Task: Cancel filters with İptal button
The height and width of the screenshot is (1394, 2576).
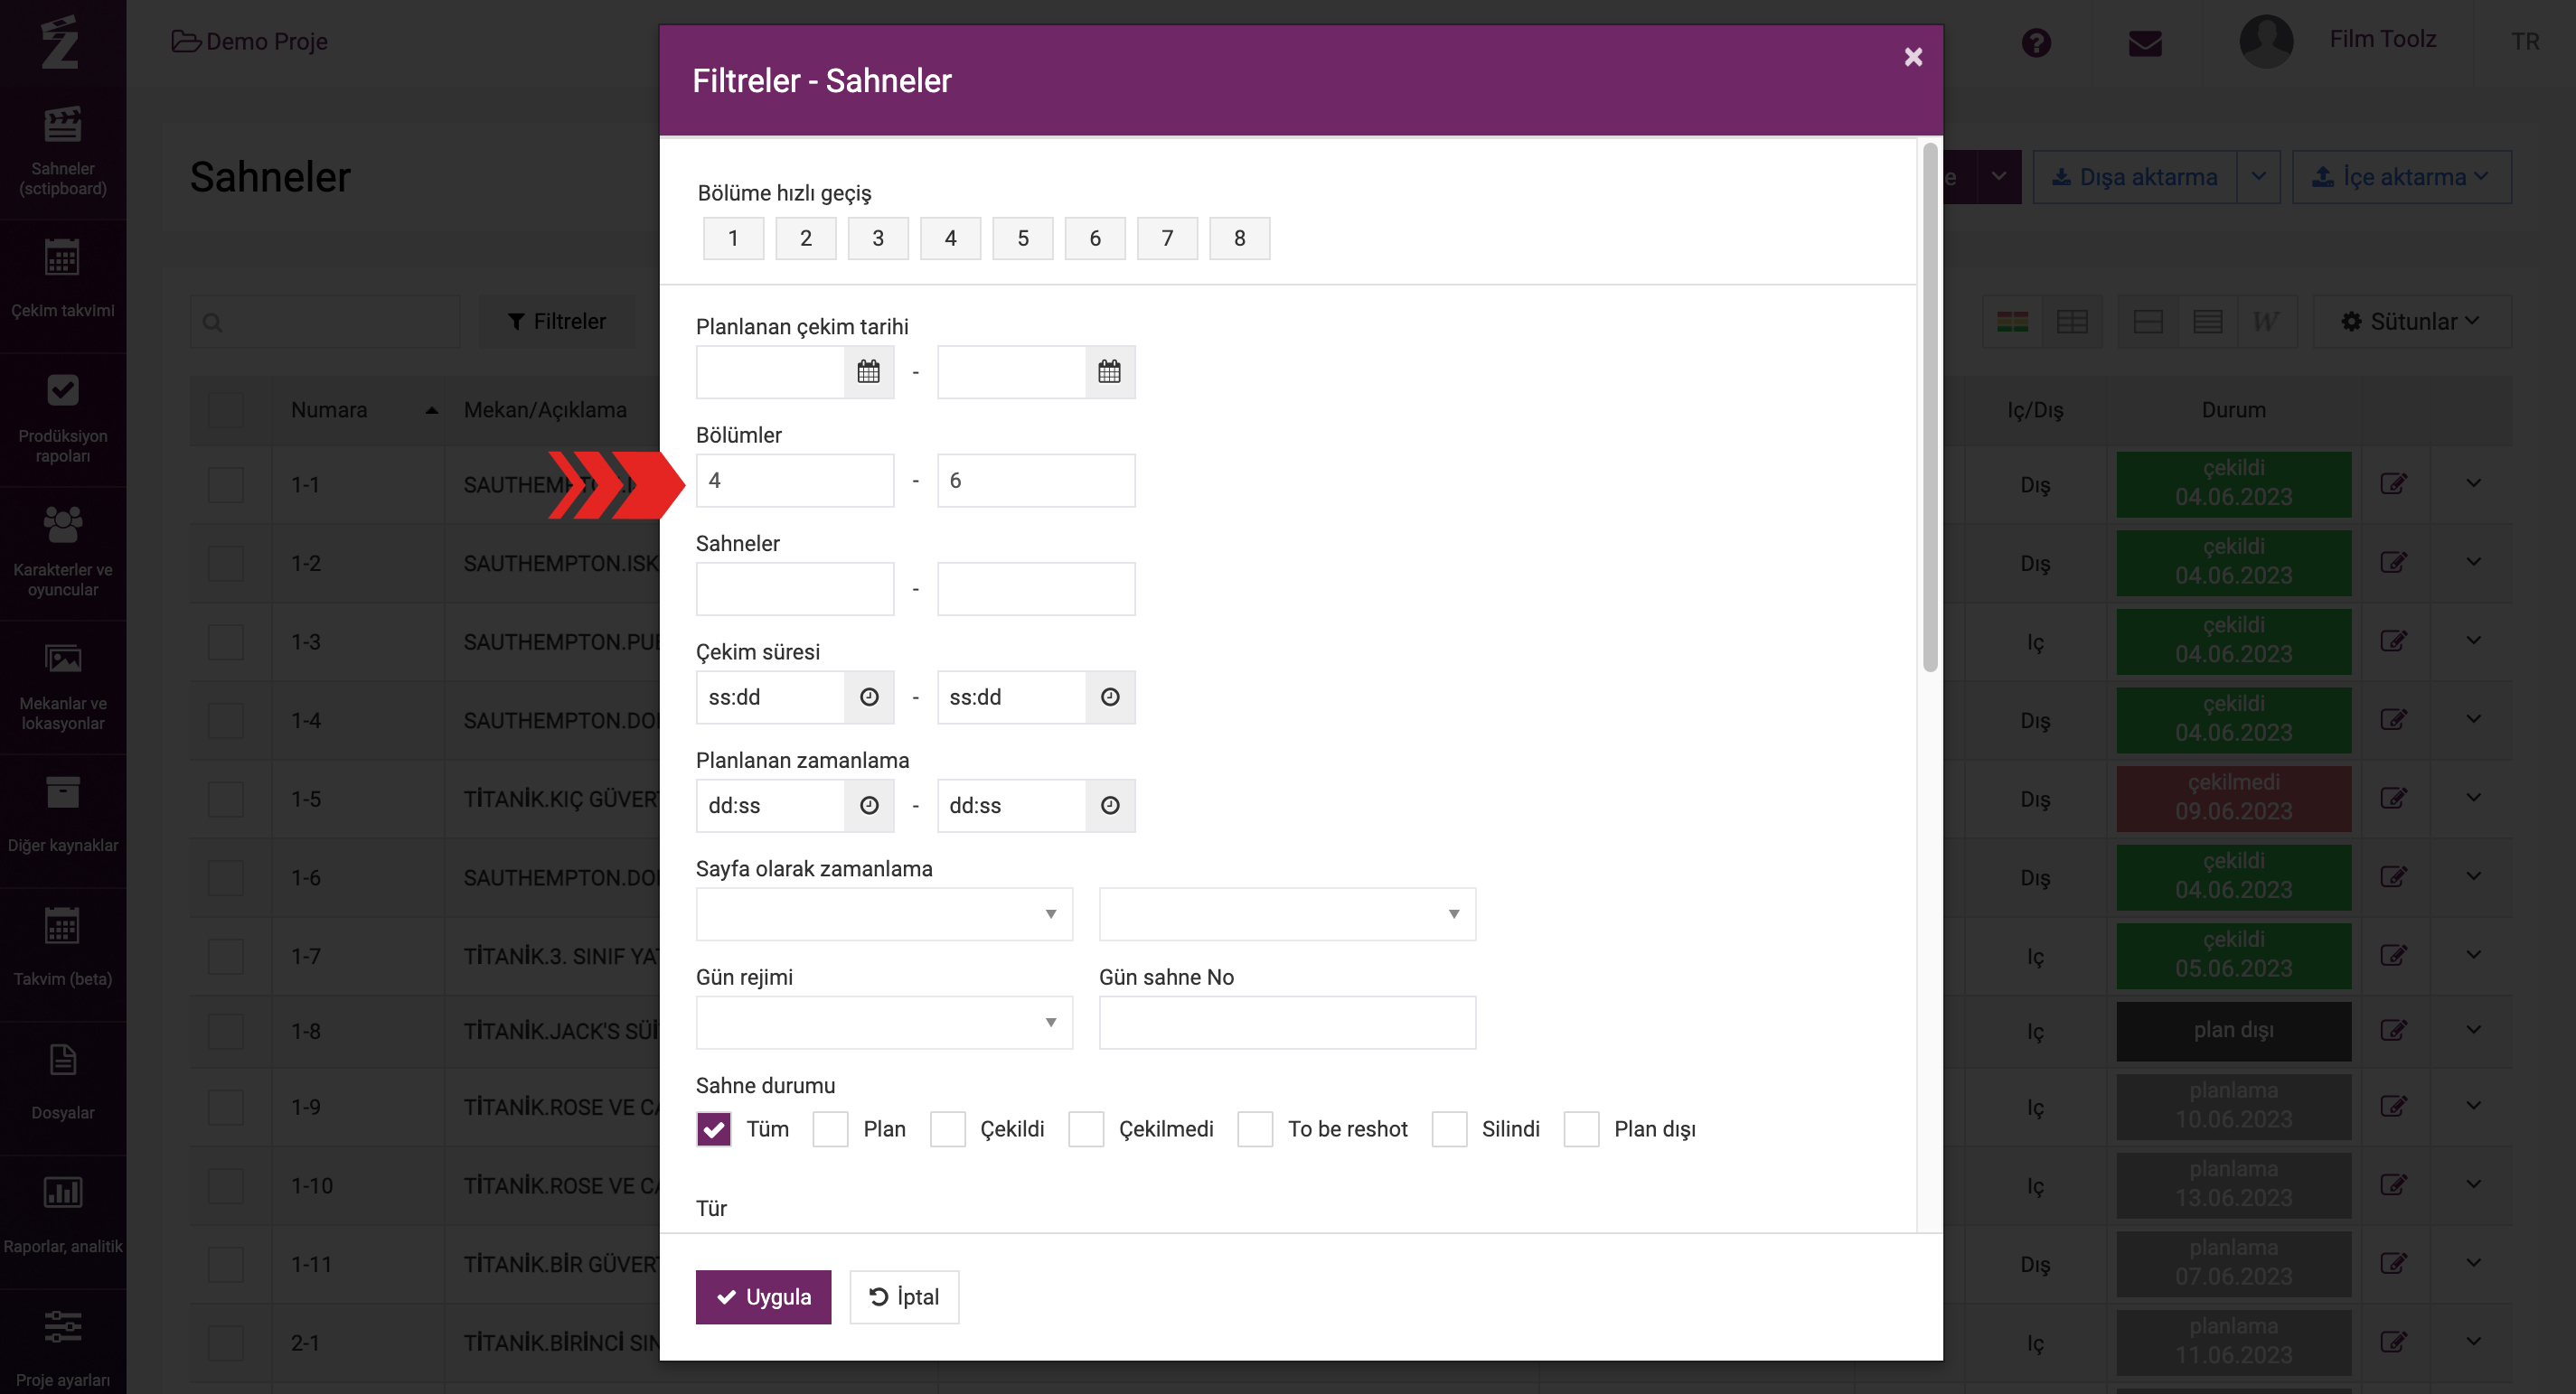Action: point(904,1297)
